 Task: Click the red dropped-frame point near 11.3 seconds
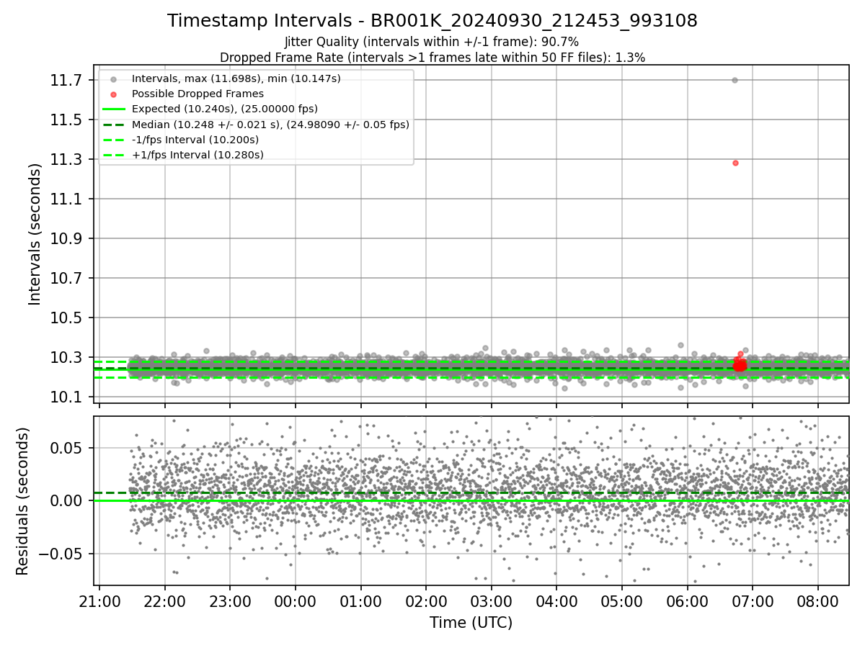click(735, 163)
